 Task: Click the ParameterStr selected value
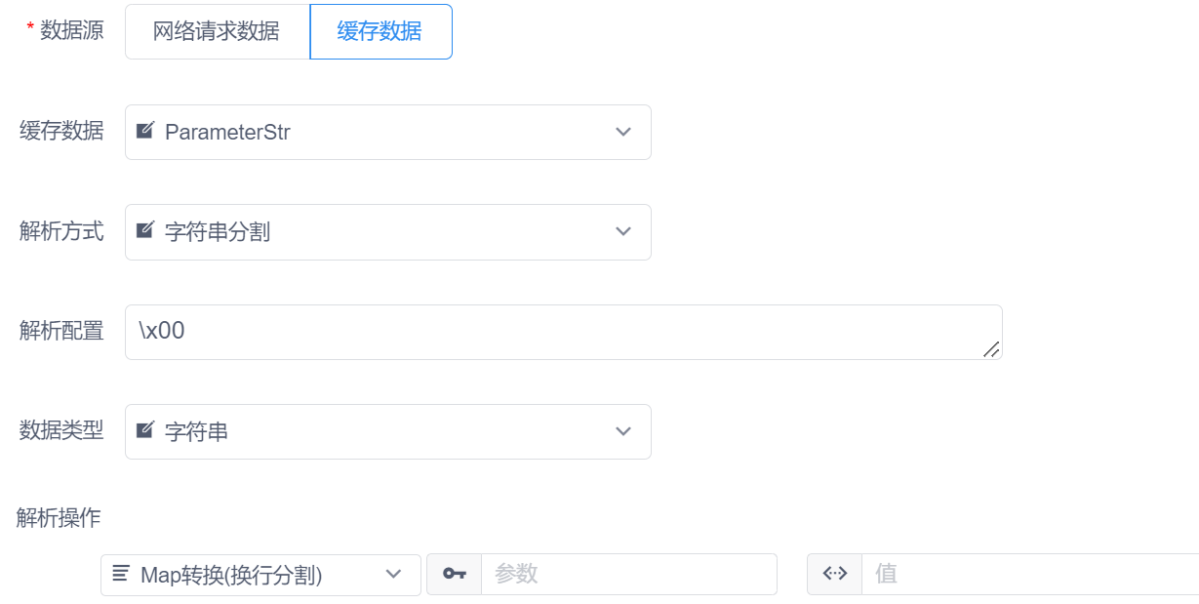[x=227, y=132]
